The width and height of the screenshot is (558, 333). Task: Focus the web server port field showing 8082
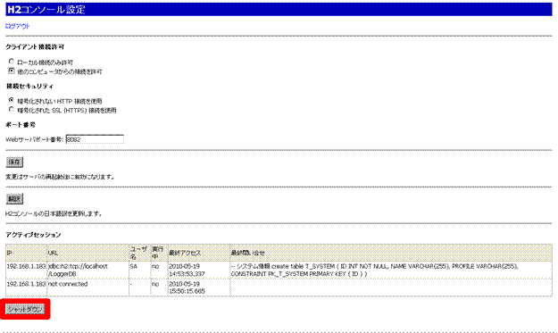[x=95, y=139]
